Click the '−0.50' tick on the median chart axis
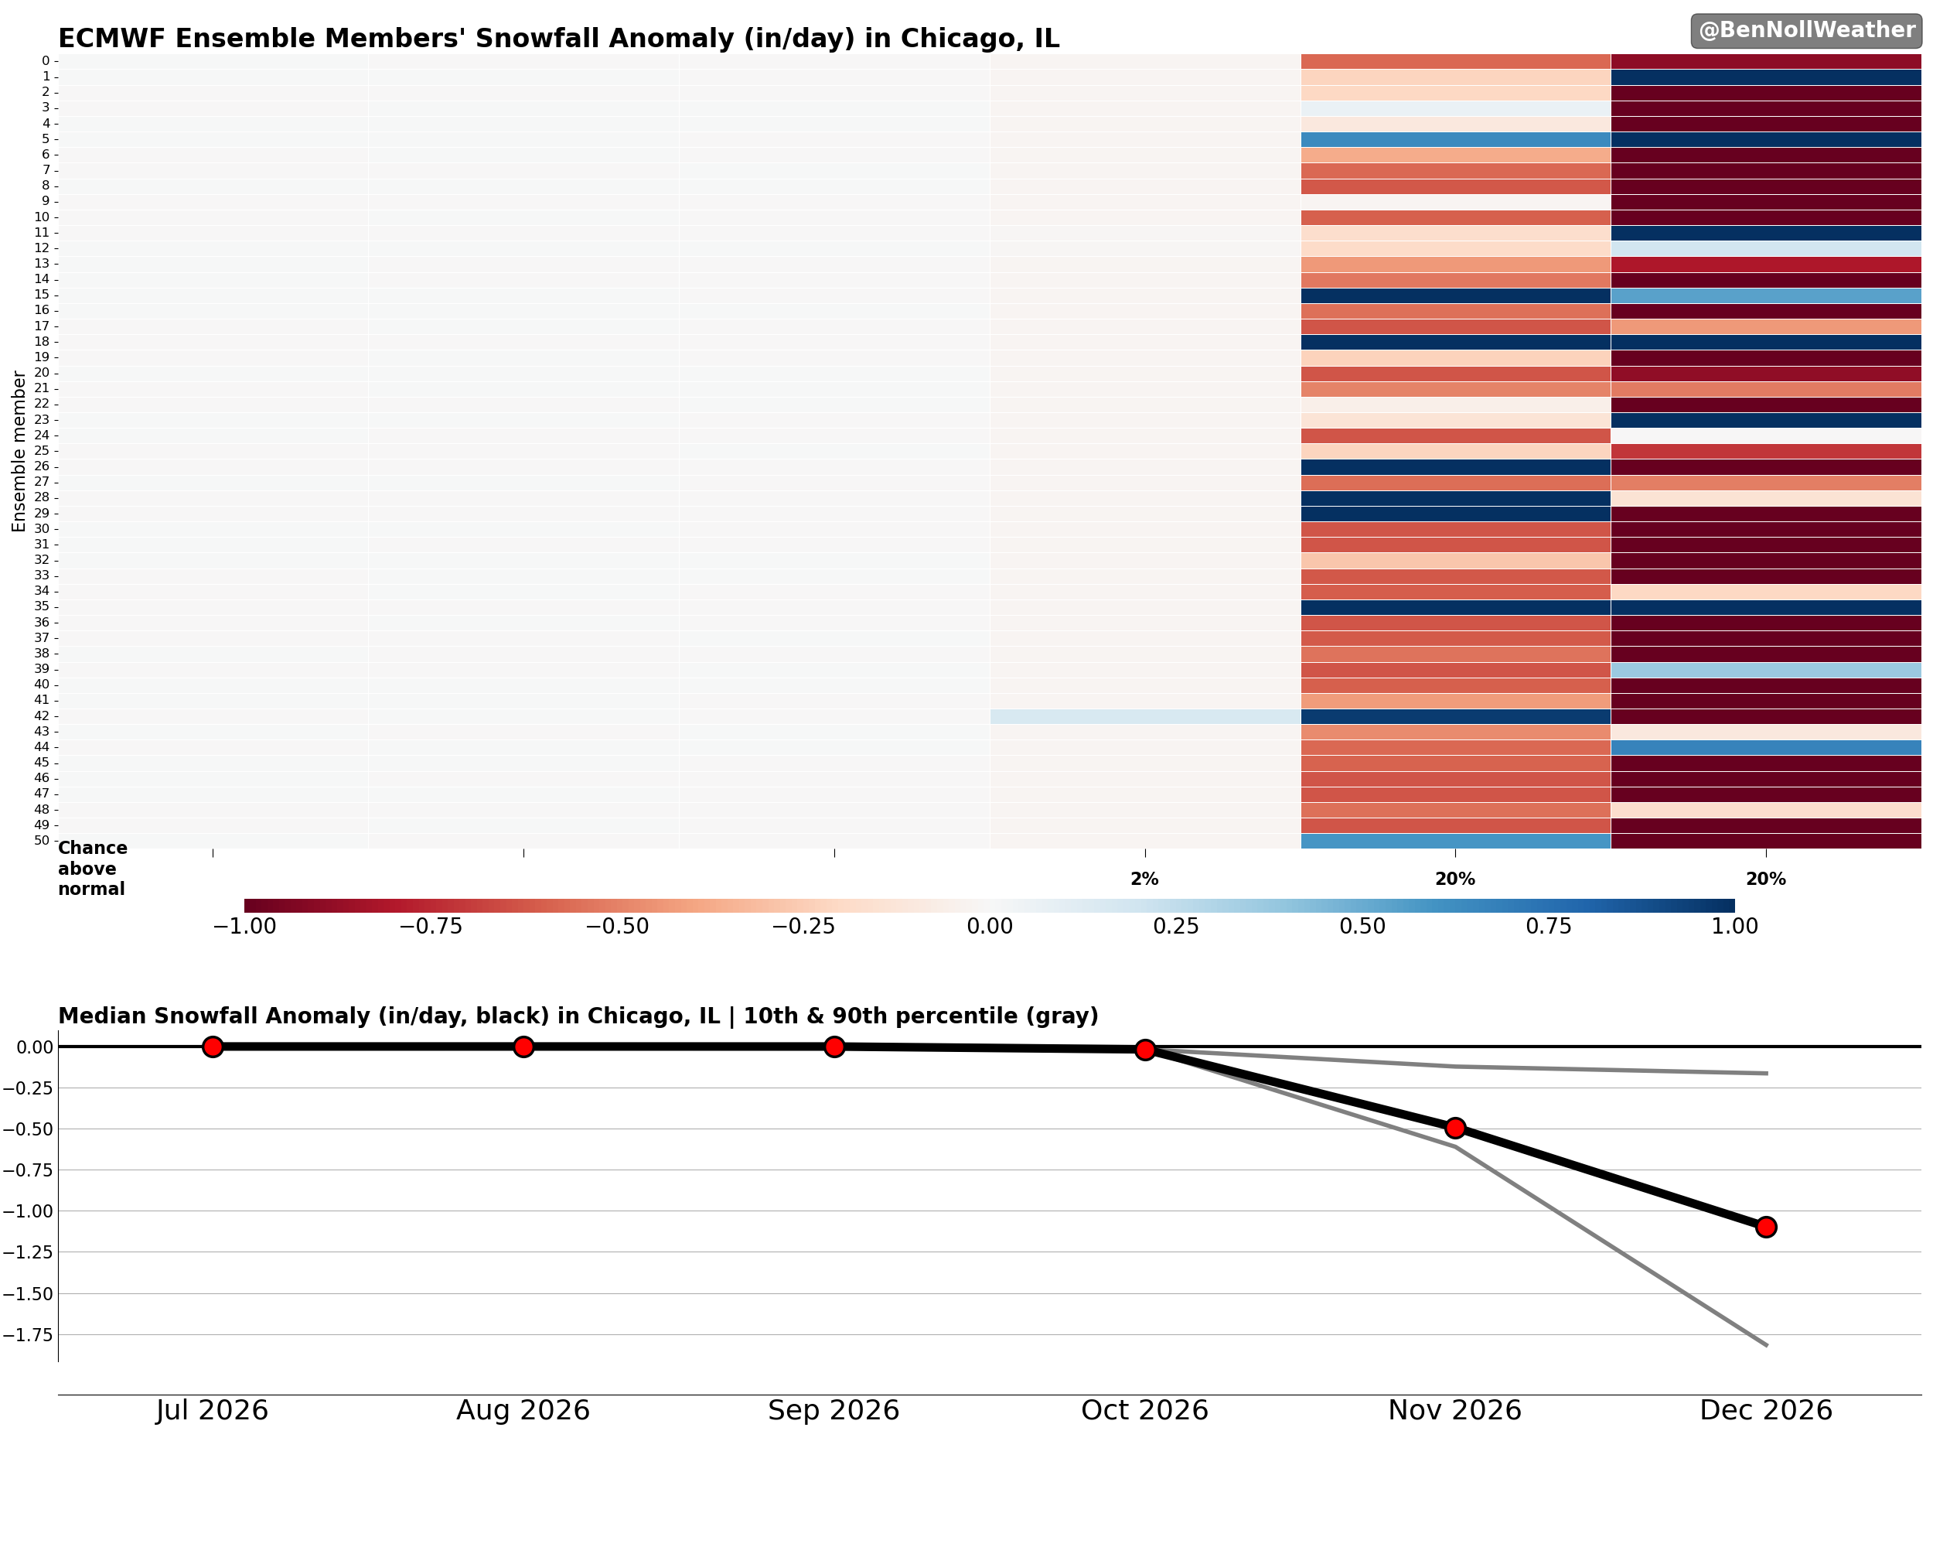1933x1547 pixels. [x=28, y=1129]
